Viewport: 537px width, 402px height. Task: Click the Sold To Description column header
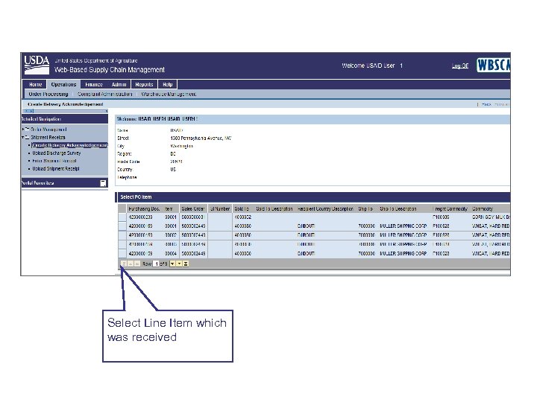[x=274, y=208]
